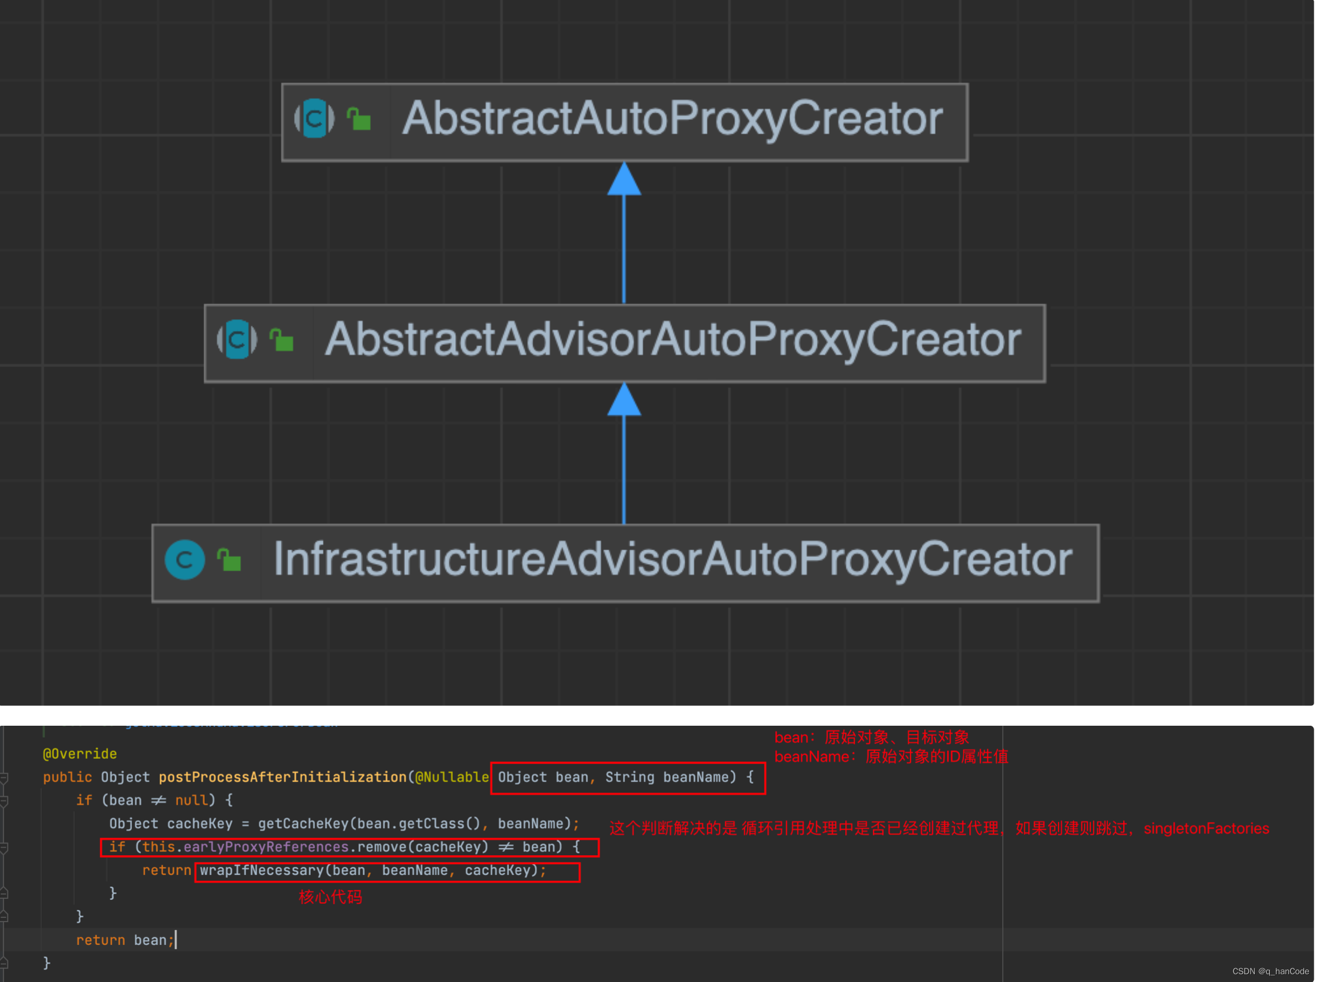Click 'bean.getClass()' in the getCacheKey arguments
1319x982 pixels.
419,825
